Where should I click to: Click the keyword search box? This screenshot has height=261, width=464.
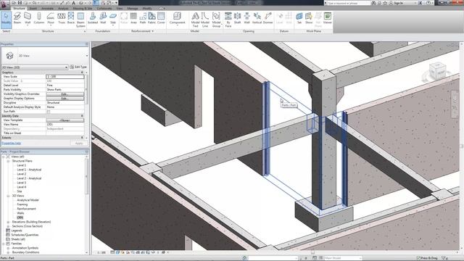(348, 3)
